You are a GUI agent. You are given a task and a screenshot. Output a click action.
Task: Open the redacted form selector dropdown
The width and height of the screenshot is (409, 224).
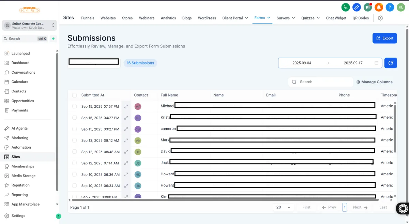pyautogui.click(x=94, y=63)
